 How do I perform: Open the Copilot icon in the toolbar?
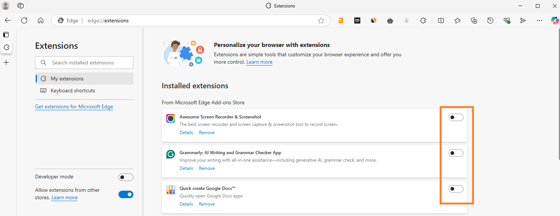click(555, 20)
